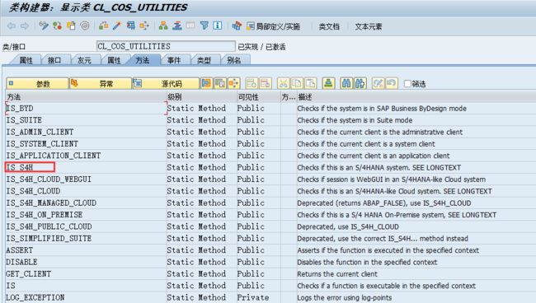The height and width of the screenshot is (303, 536).
Task: Select the IS_SYSTEM_CLIENT method name
Action: click(42, 143)
